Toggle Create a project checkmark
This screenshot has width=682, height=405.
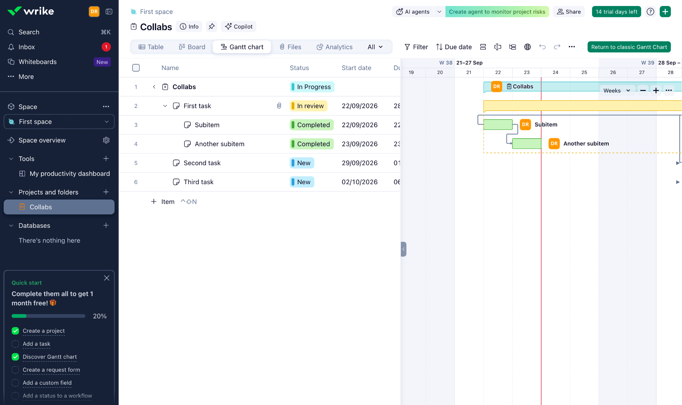tap(15, 331)
